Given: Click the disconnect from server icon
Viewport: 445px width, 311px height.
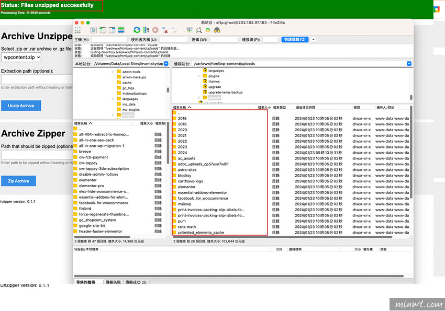Looking at the screenshot, I should tap(165, 30).
